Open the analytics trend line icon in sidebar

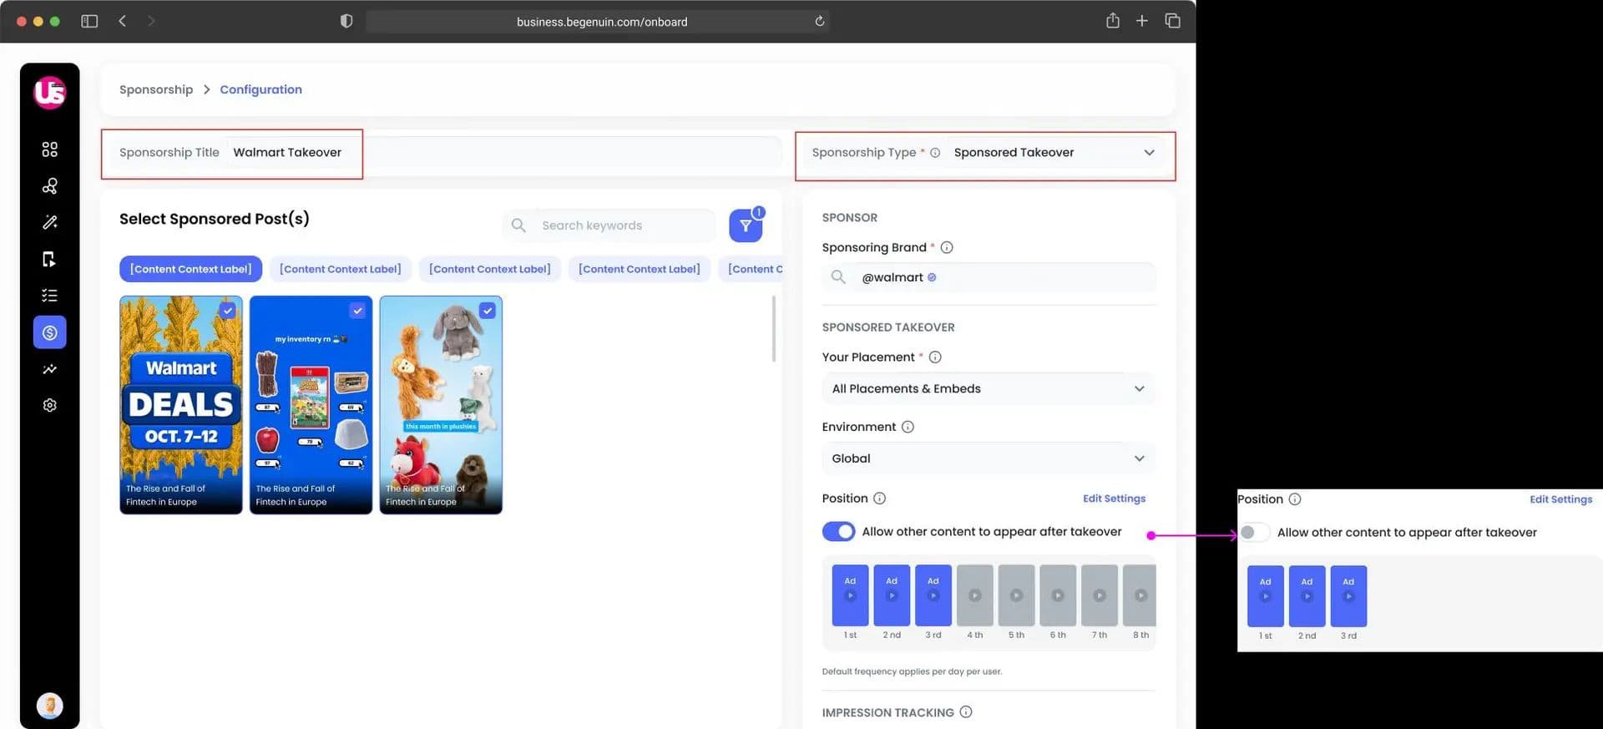pyautogui.click(x=50, y=369)
